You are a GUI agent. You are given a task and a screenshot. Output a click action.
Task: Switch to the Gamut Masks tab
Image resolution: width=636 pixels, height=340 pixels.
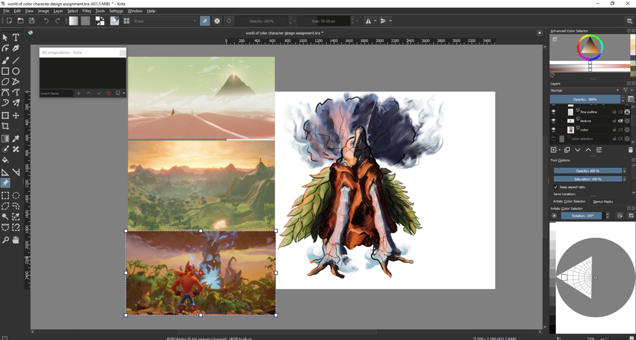pos(603,201)
